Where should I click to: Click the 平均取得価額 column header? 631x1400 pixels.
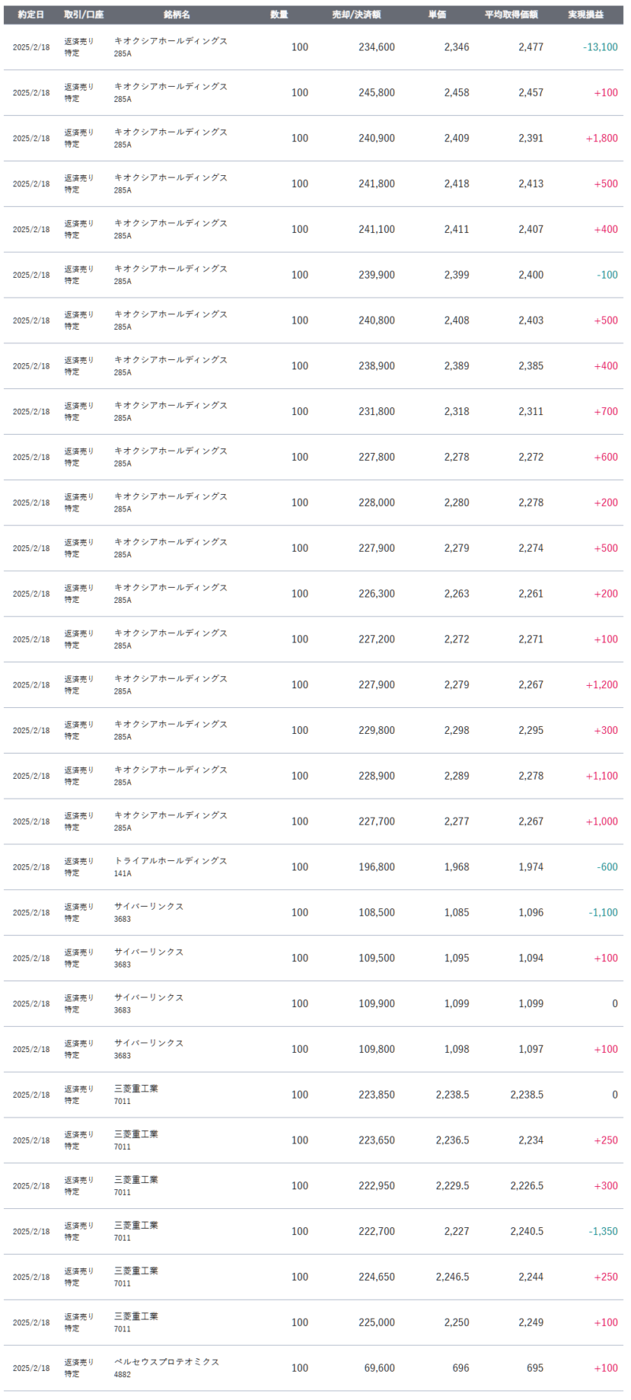coord(511,15)
